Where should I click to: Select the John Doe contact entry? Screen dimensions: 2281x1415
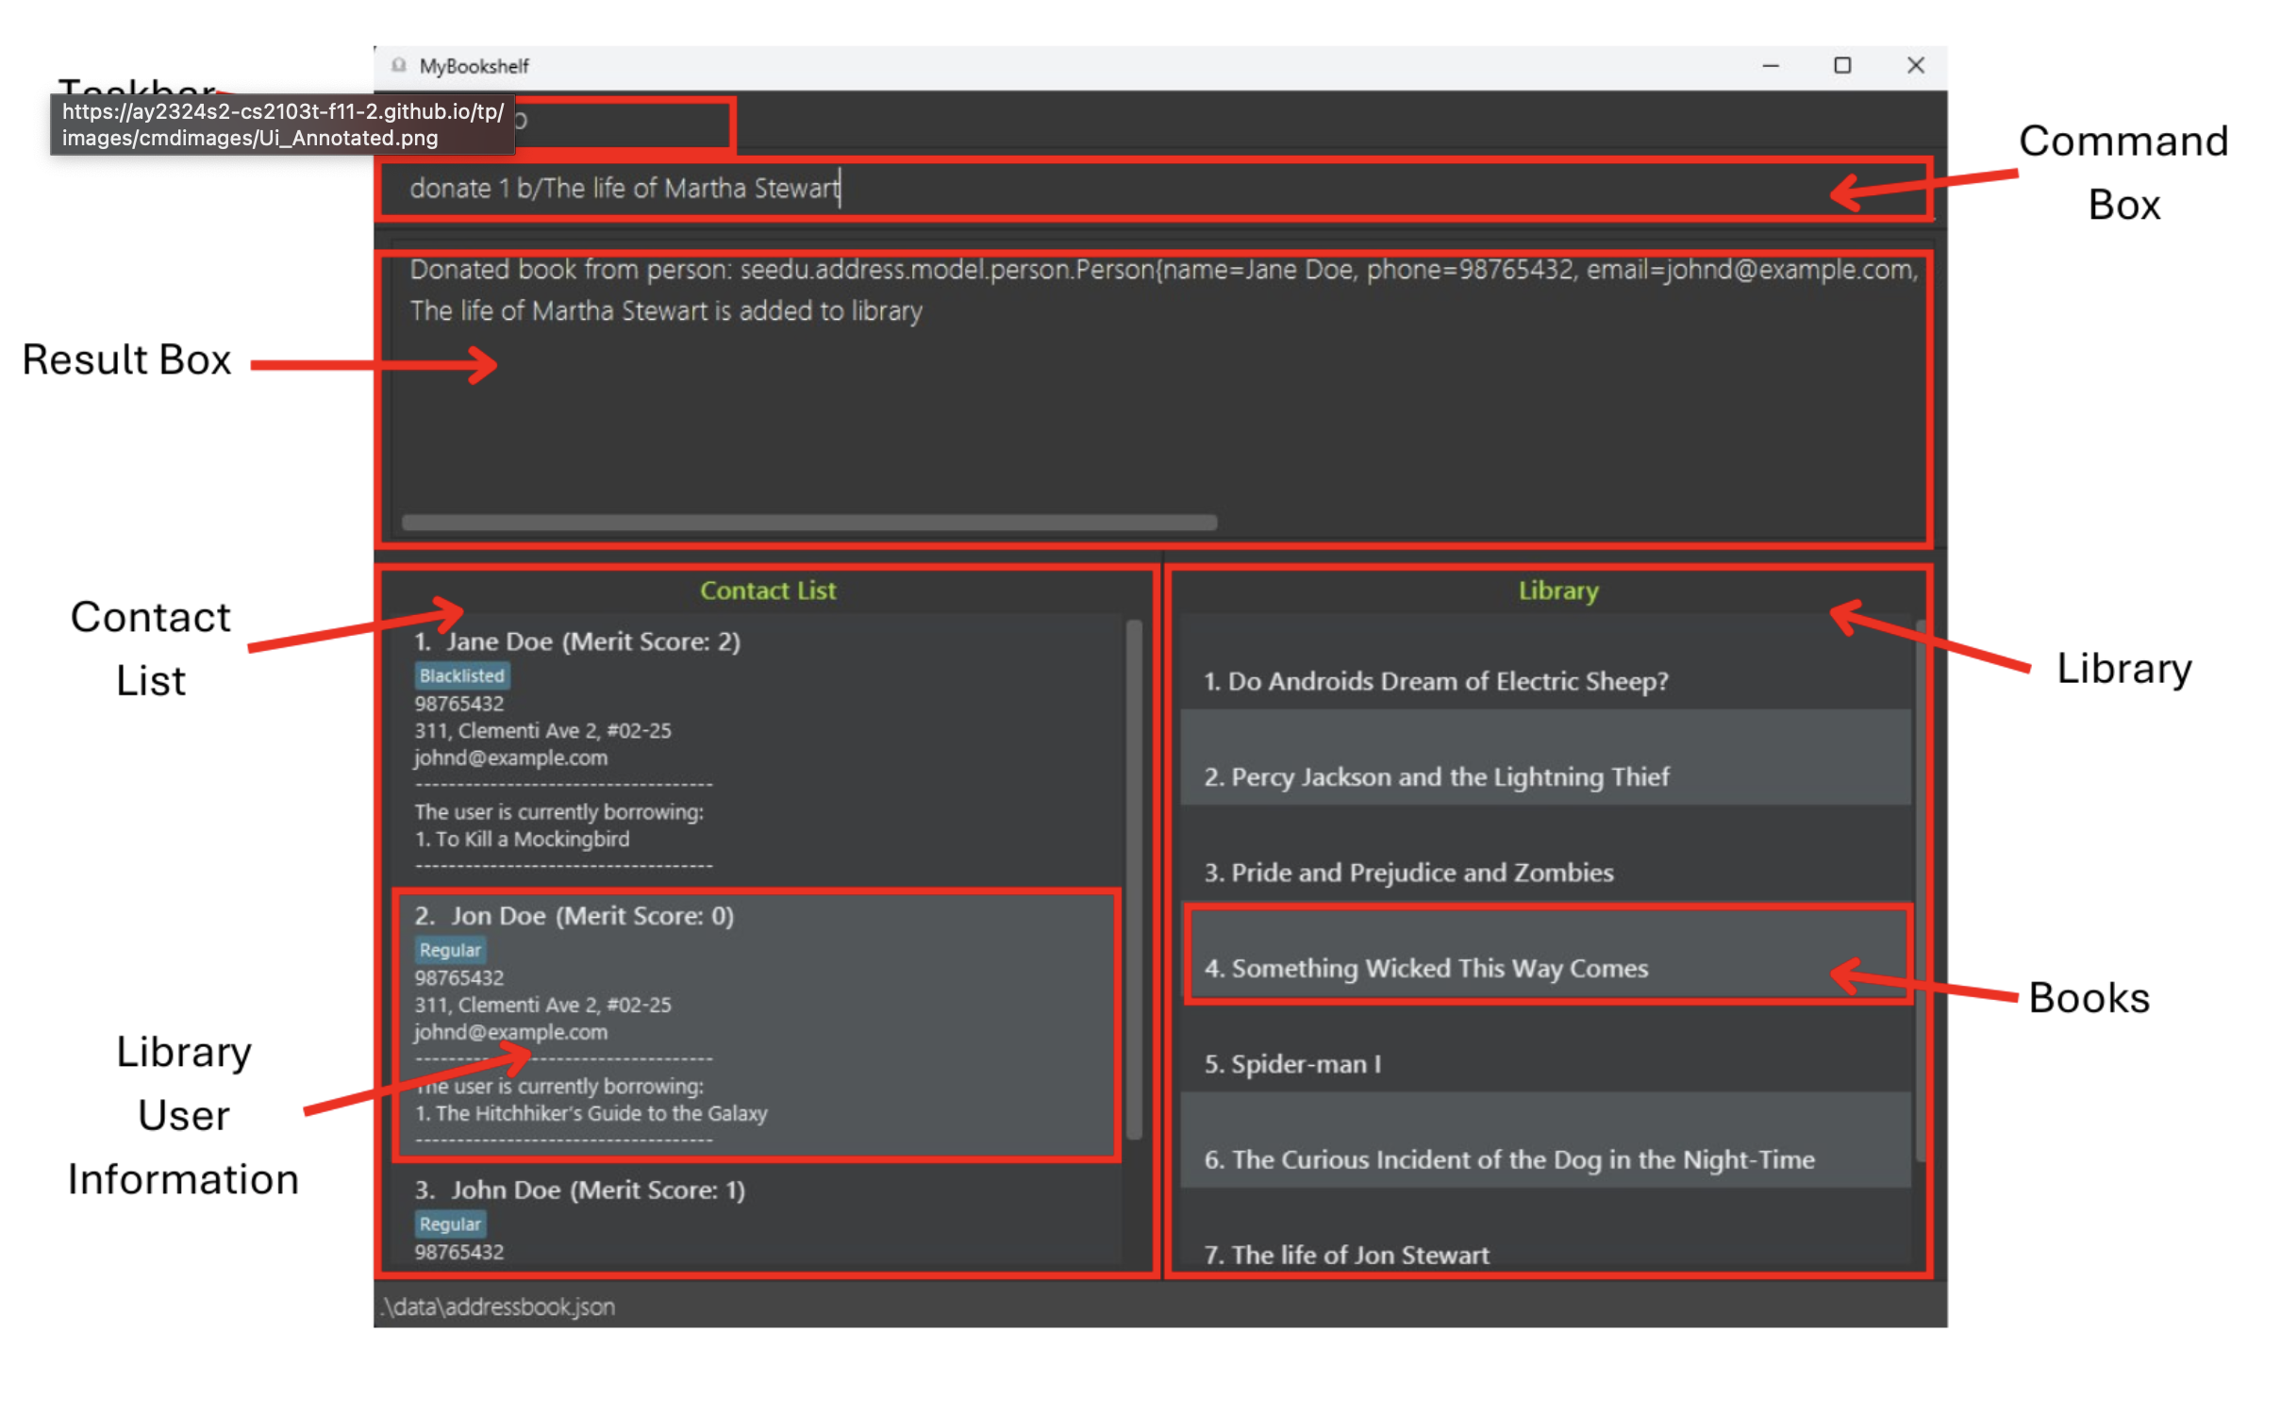coord(755,1217)
